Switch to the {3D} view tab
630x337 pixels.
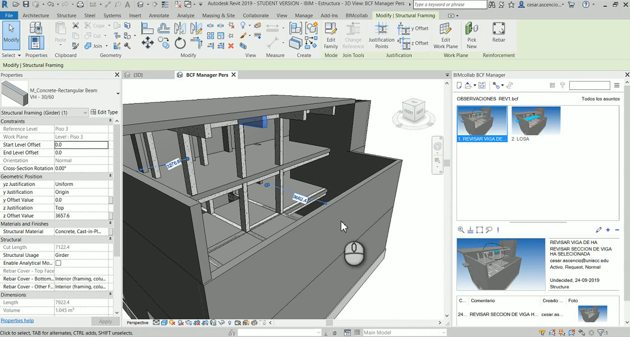tap(138, 75)
